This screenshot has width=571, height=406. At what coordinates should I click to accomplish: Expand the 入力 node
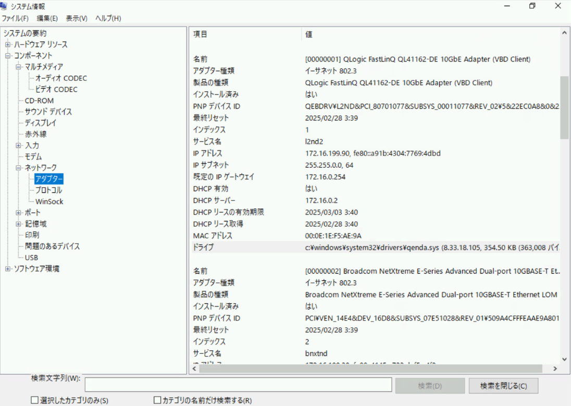click(x=18, y=145)
